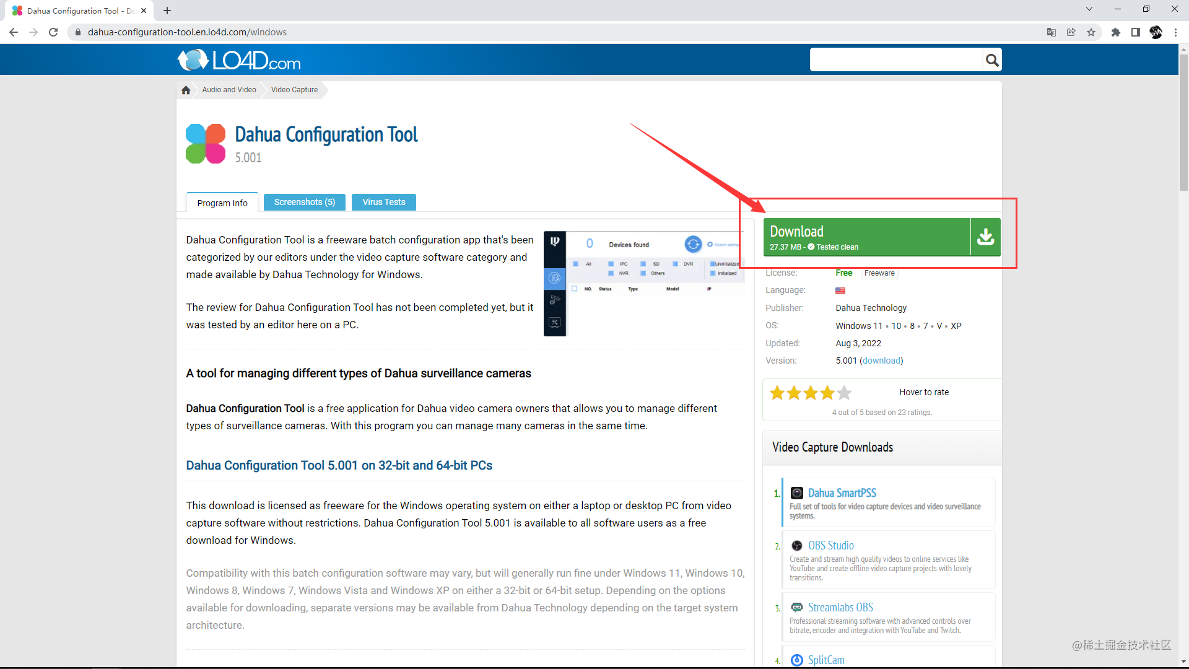Click the version download link
Screen dimensions: 1189x669
click(x=881, y=361)
